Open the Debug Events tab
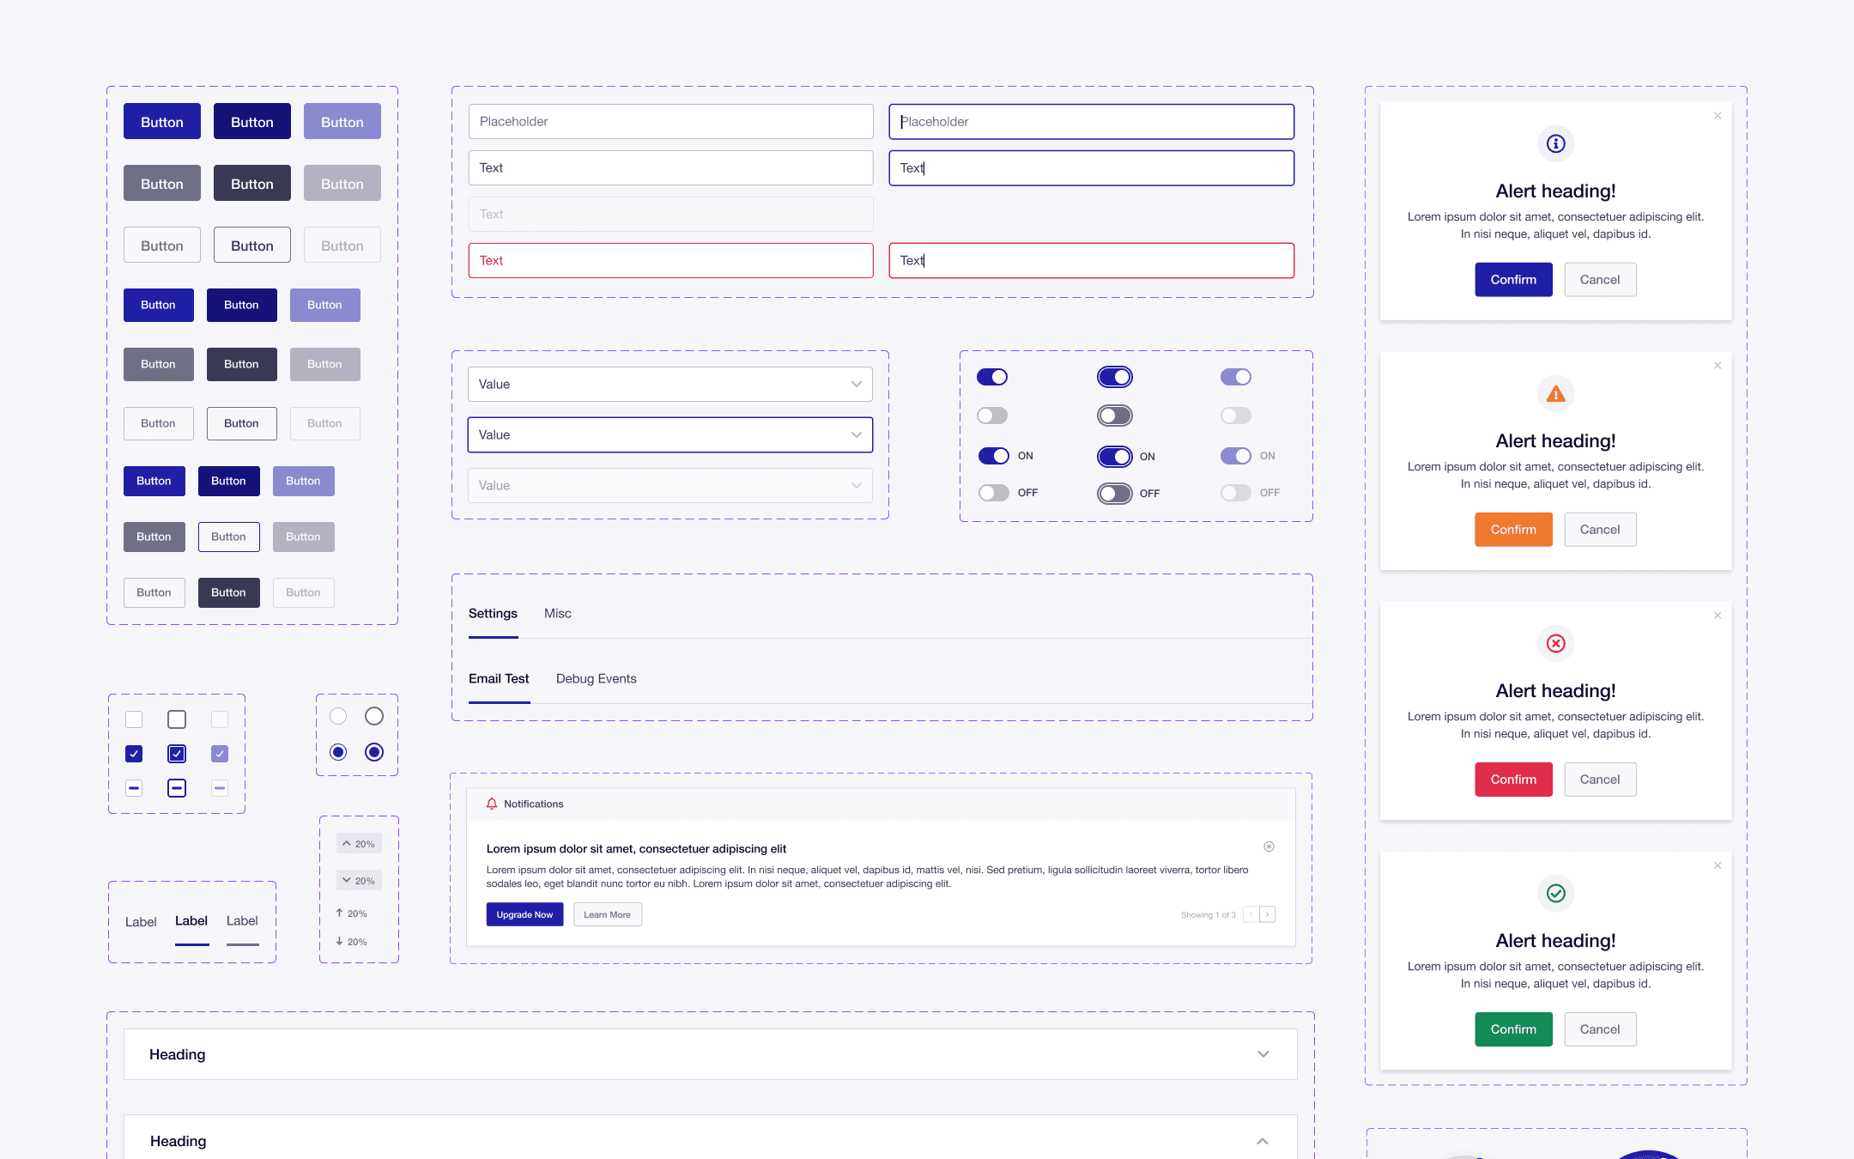The width and height of the screenshot is (1854, 1159). [596, 678]
